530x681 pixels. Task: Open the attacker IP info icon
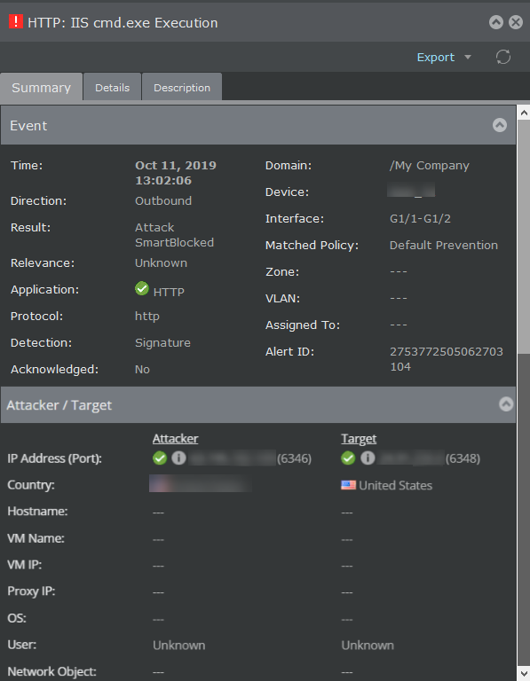tap(178, 458)
